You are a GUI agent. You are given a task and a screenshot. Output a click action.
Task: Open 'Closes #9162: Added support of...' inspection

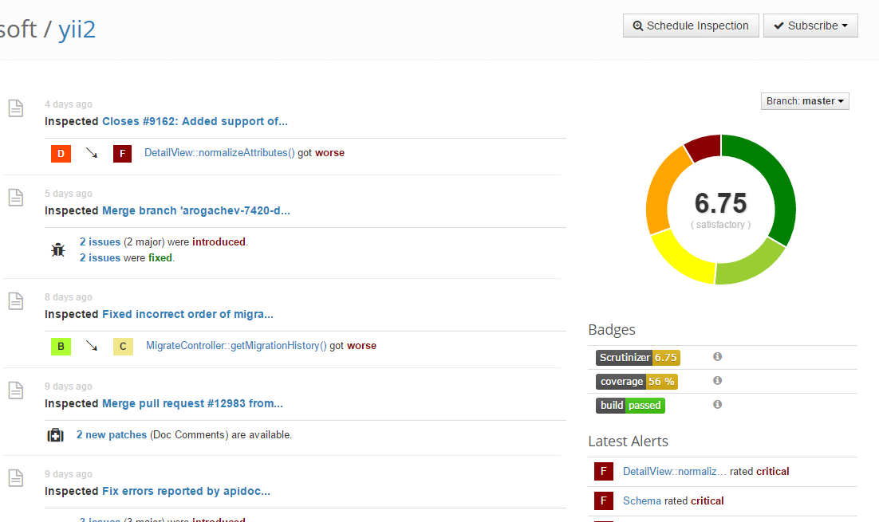[195, 121]
